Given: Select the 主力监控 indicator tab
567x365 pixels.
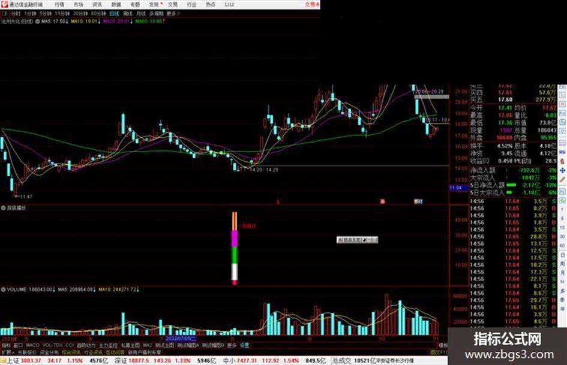Looking at the screenshot, I should 109,345.
